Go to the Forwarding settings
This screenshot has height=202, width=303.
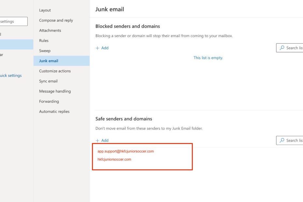pos(49,101)
